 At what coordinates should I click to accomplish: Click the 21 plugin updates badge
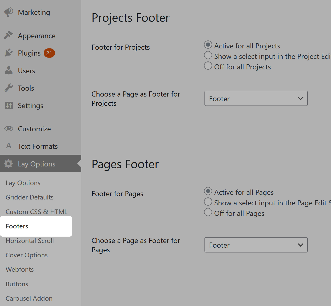tap(49, 53)
